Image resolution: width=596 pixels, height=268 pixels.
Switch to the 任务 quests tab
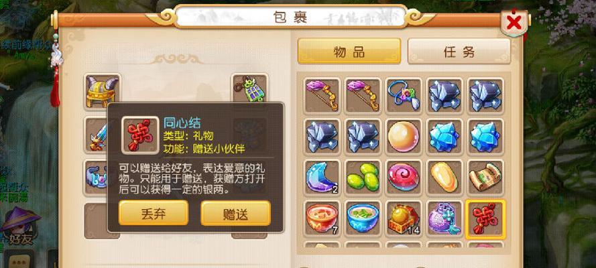tap(459, 51)
